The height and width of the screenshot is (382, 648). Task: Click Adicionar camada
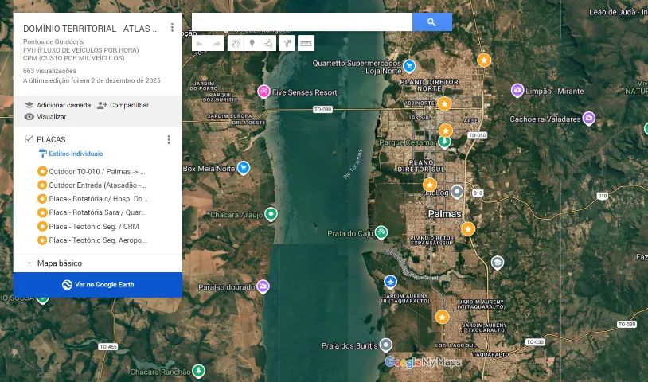click(x=58, y=105)
